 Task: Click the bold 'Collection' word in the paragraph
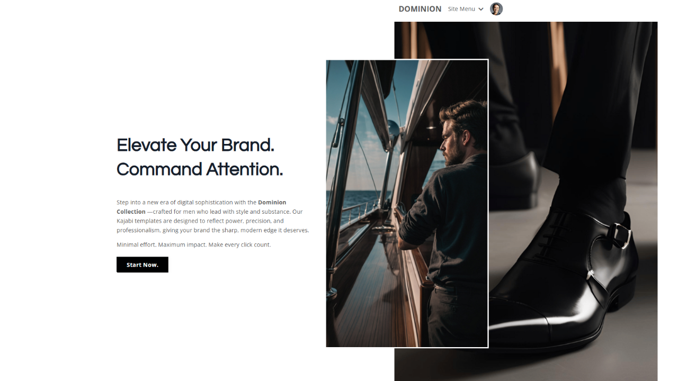(131, 212)
